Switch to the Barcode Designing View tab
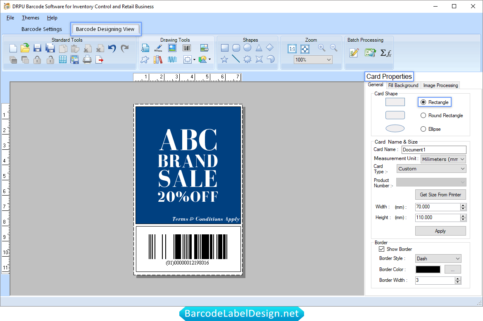 [x=105, y=29]
